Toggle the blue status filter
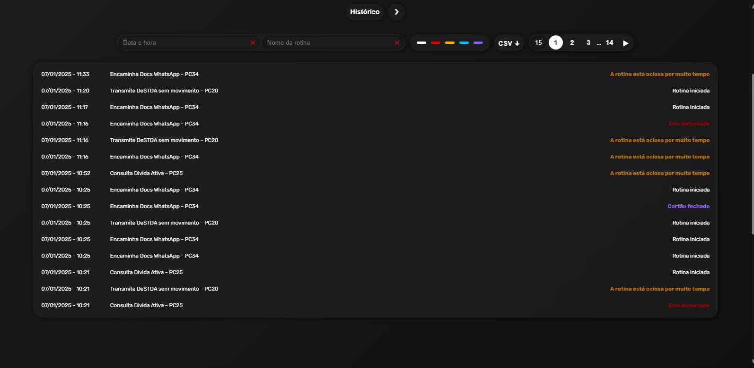Image resolution: width=754 pixels, height=368 pixels. (464, 43)
